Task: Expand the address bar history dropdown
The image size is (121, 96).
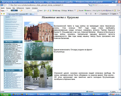Action: pos(91,5)
